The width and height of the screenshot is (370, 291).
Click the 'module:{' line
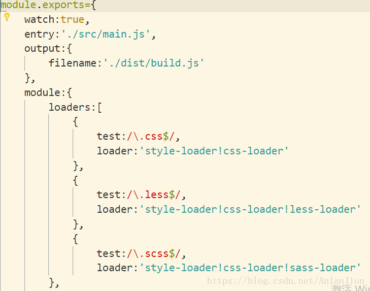click(x=48, y=92)
